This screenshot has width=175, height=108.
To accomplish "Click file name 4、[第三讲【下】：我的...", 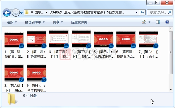I will pyautogui.click(x=81, y=54).
